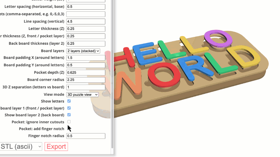Click the Export button
This screenshot has width=280, height=157.
56,147
